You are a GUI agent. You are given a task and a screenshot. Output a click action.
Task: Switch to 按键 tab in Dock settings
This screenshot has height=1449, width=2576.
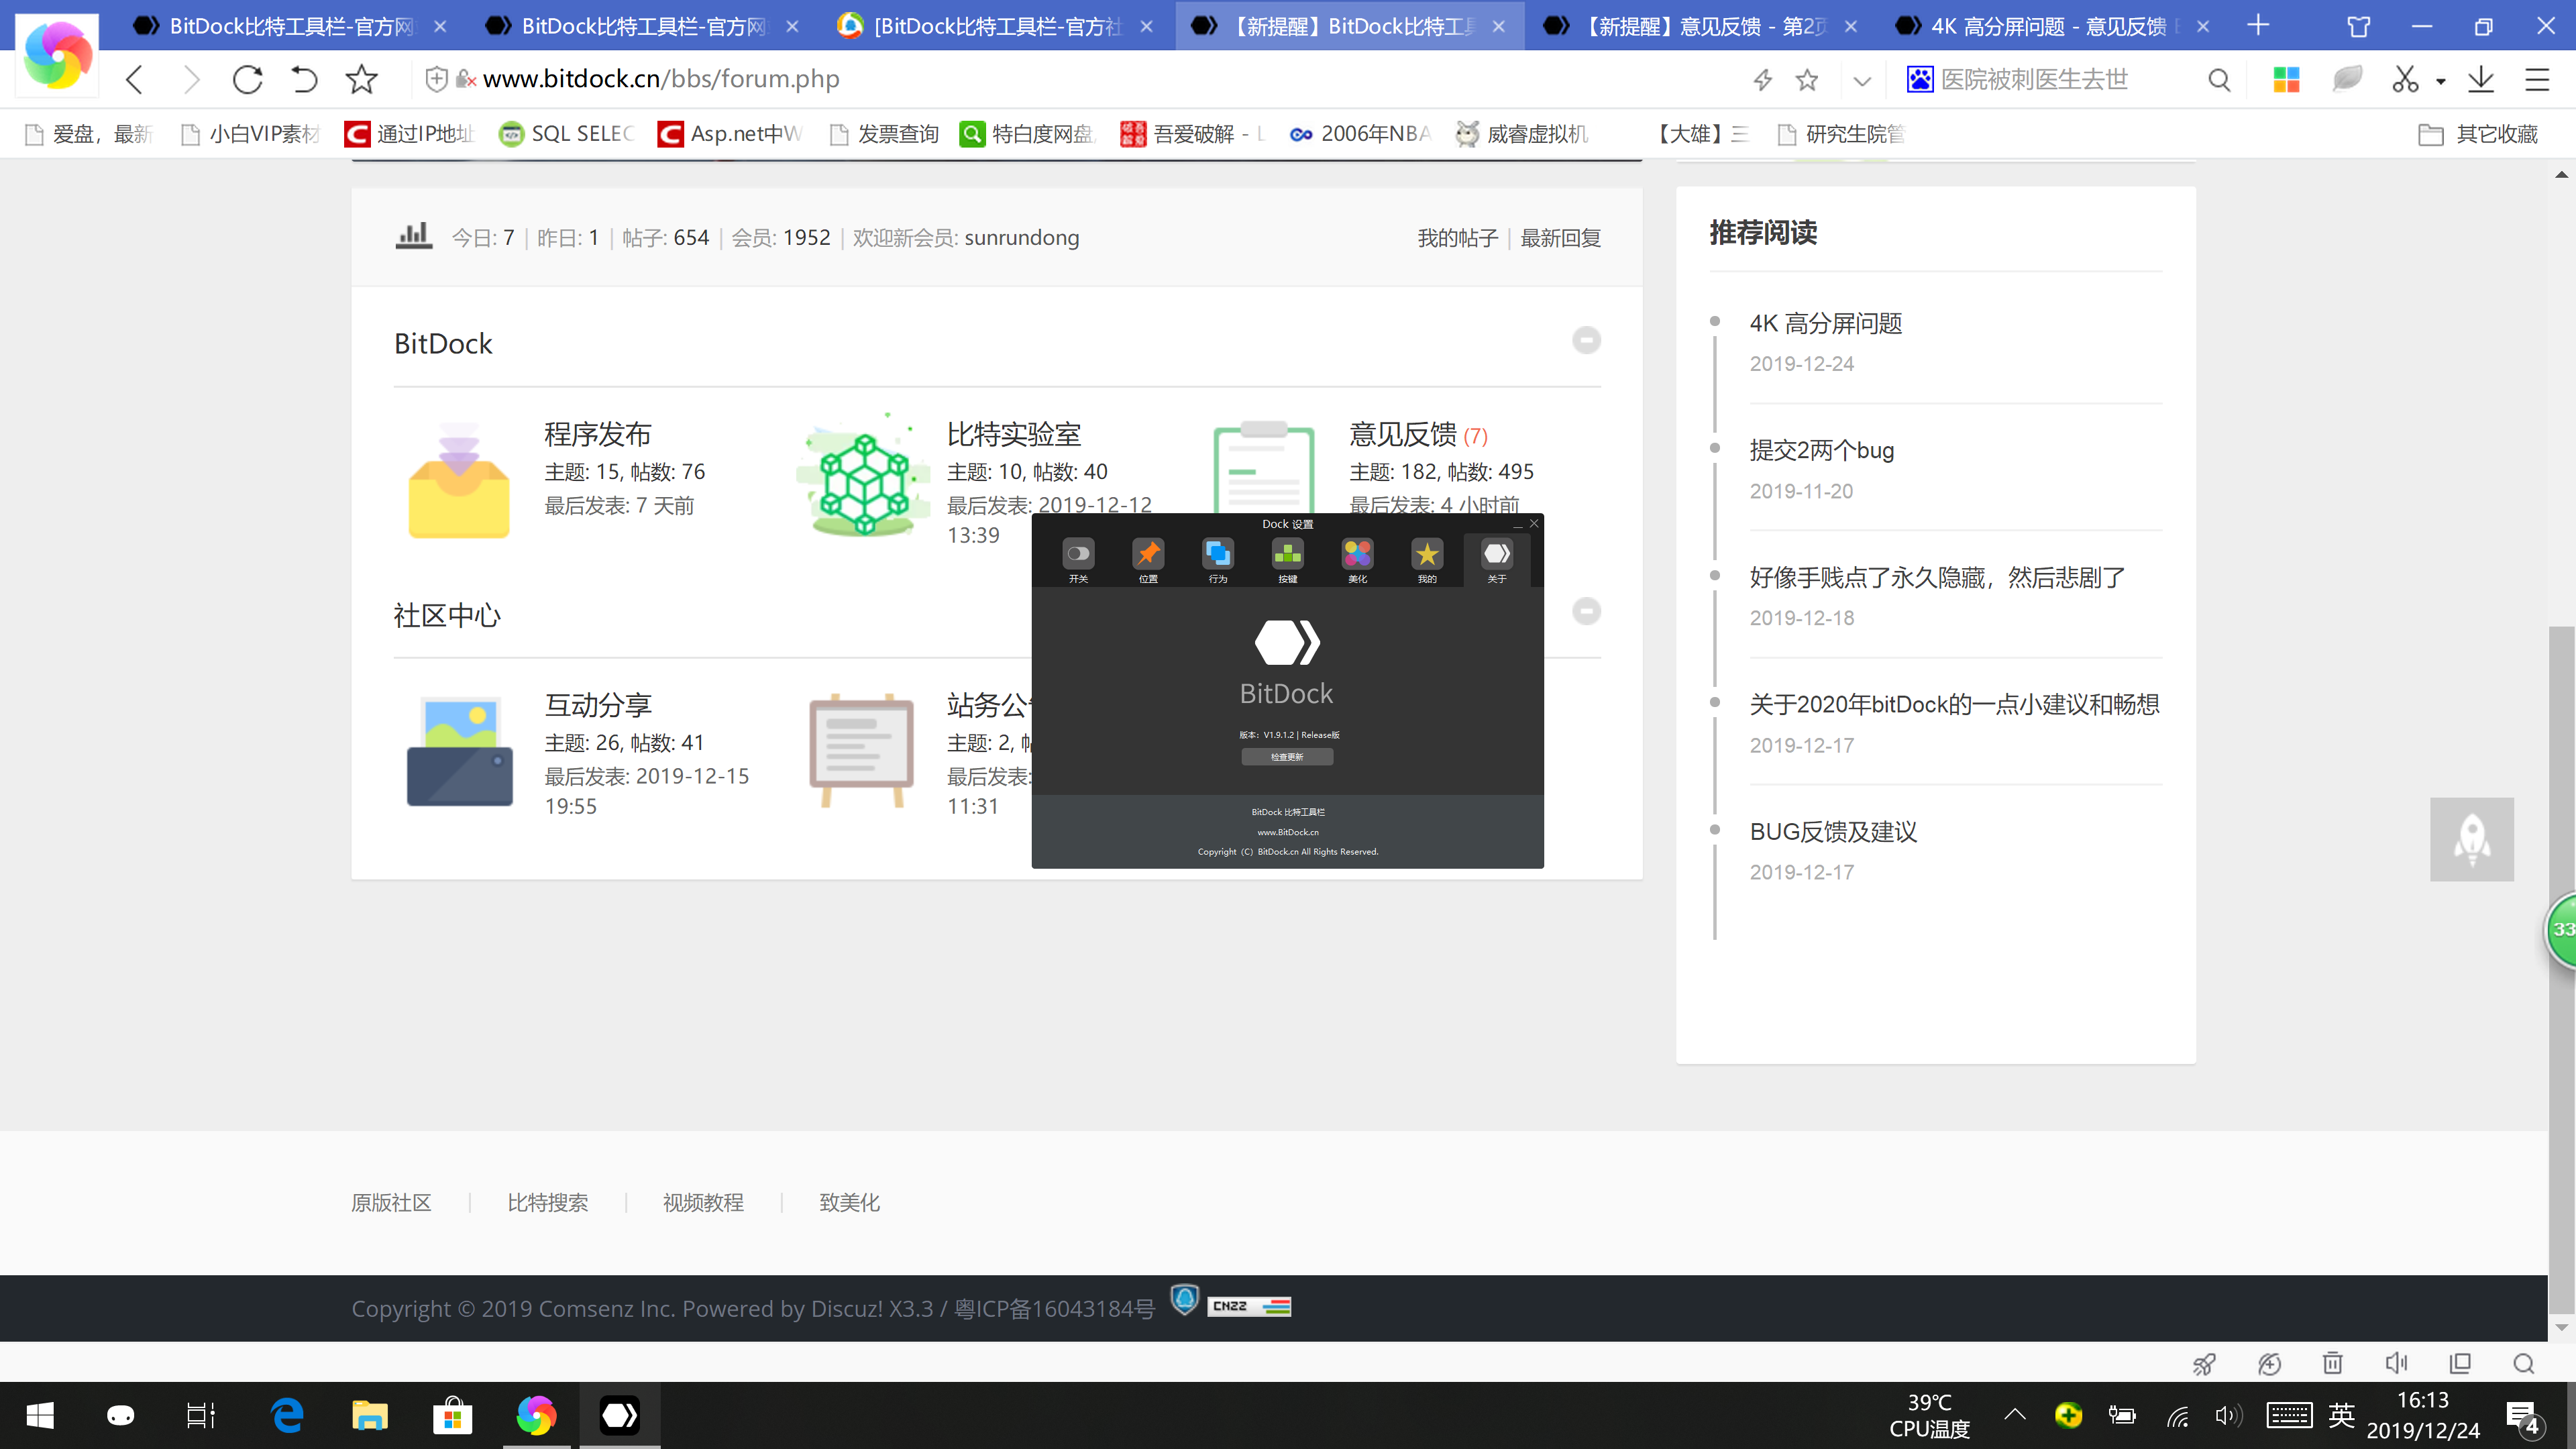pyautogui.click(x=1288, y=560)
